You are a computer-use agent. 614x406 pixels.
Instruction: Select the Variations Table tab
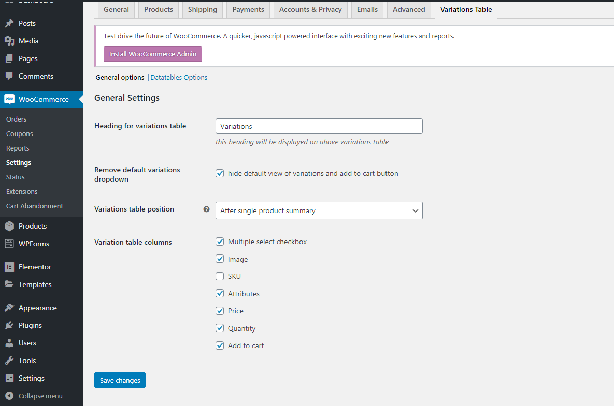pos(466,10)
